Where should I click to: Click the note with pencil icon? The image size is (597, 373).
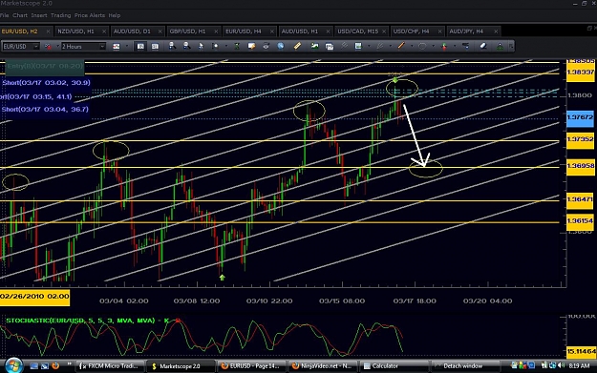pyautogui.click(x=251, y=46)
